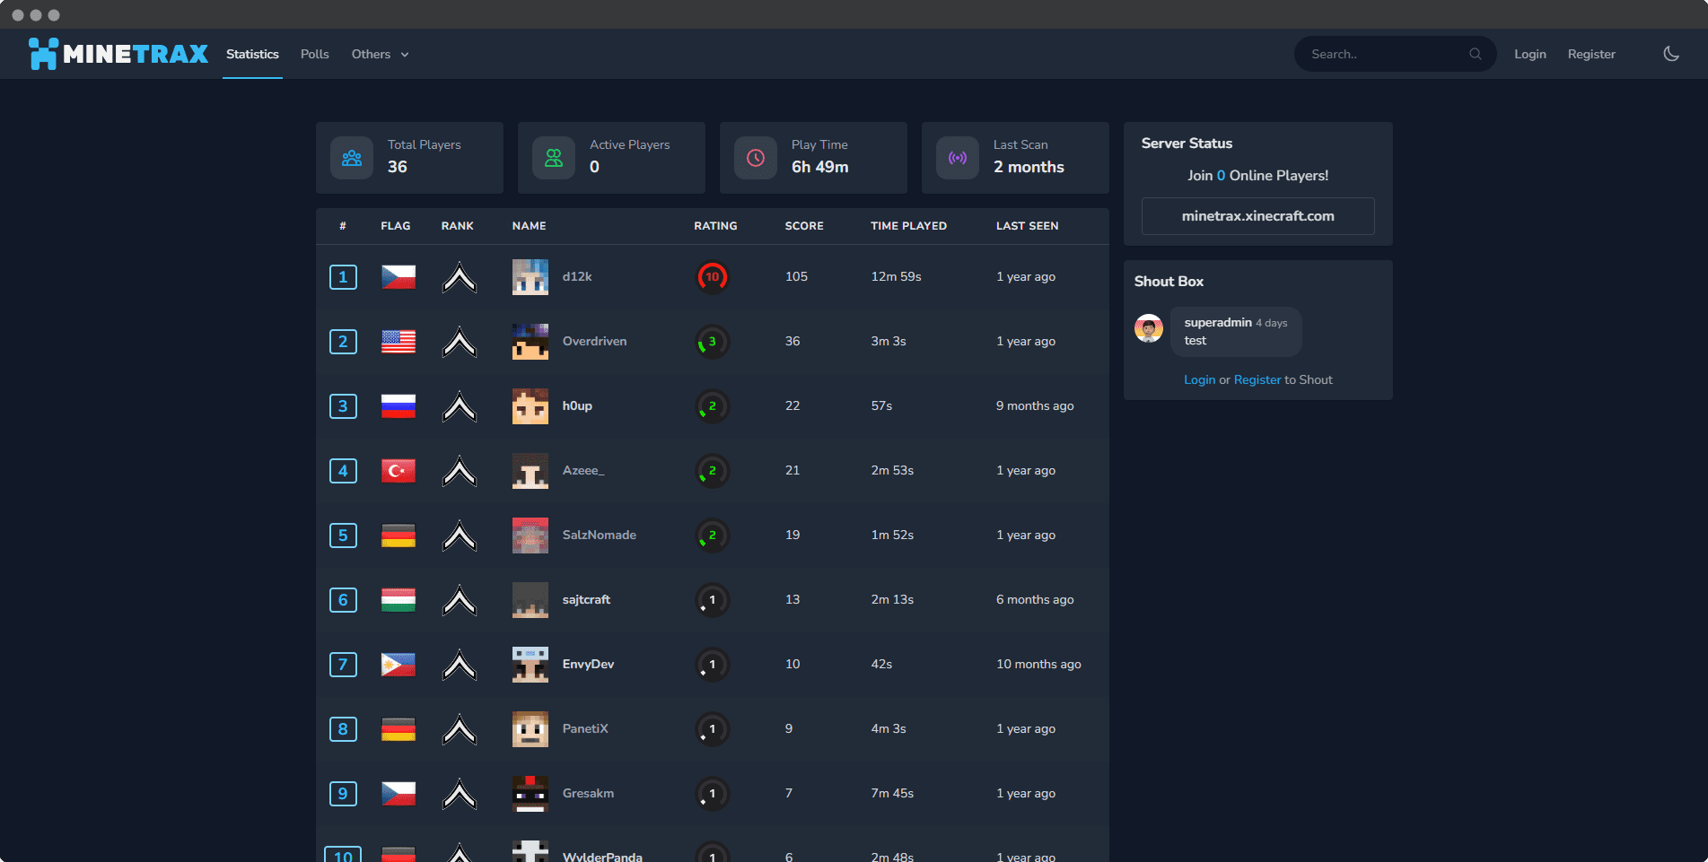
Task: Click sajtcraft's rank chevron icon
Action: click(x=460, y=600)
